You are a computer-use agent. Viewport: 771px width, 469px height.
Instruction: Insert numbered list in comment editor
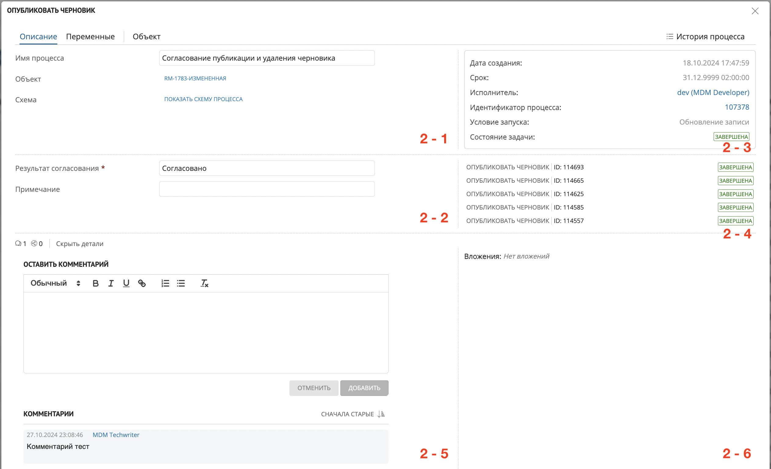click(x=165, y=283)
